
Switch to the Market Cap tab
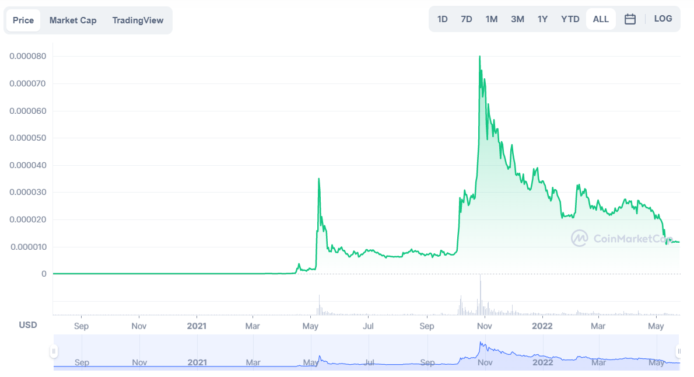tap(73, 20)
